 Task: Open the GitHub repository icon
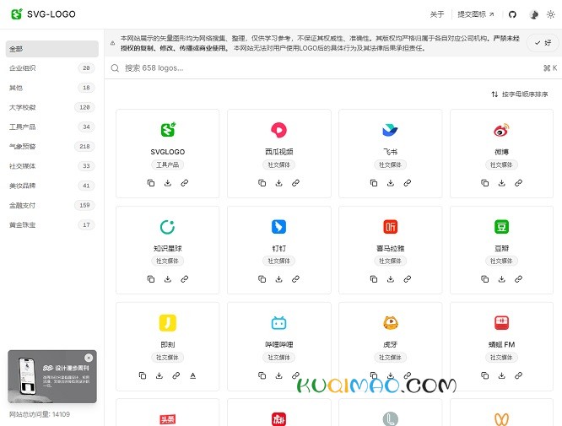(511, 14)
